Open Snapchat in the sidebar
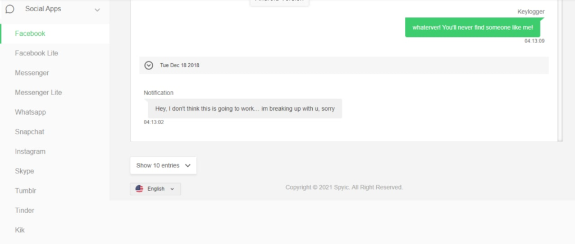575x244 pixels. click(29, 132)
